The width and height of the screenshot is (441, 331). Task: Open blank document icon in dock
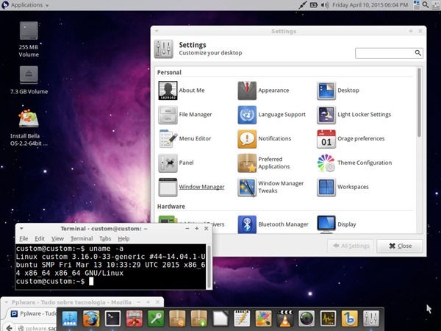tap(220, 318)
